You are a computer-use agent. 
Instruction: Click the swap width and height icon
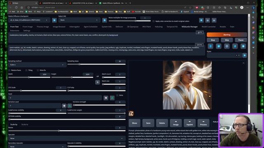pos(97,82)
